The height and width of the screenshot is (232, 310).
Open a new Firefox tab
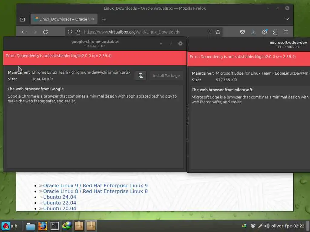104,19
